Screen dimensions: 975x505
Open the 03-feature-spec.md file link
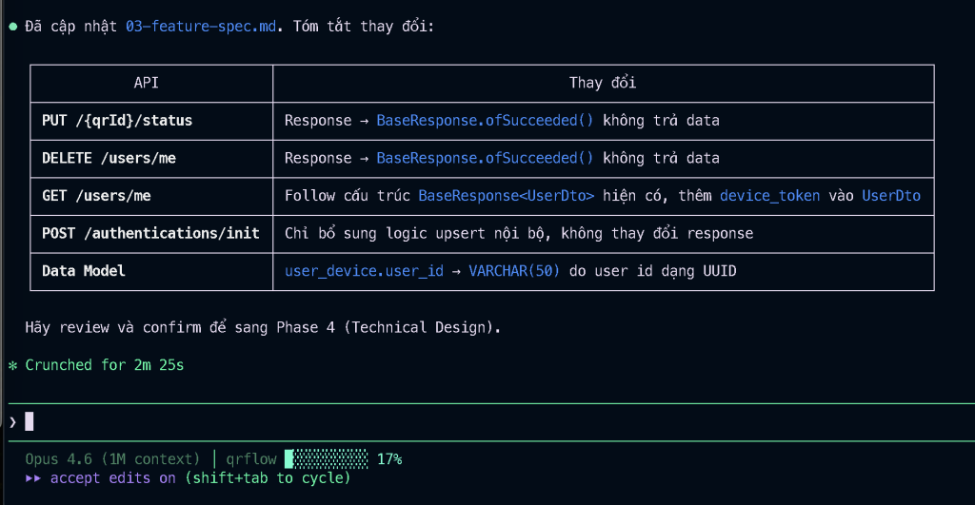point(201,27)
